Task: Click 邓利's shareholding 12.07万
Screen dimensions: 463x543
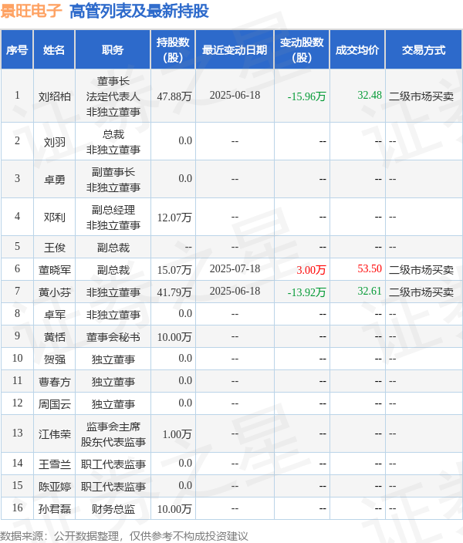Action: pos(174,218)
